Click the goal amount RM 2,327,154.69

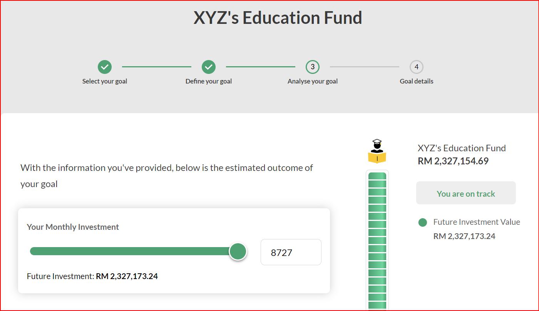point(453,161)
